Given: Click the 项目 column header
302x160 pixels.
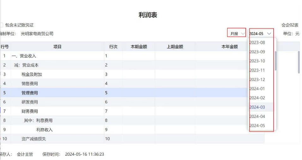Looking at the screenshot, I should pos(57,47).
